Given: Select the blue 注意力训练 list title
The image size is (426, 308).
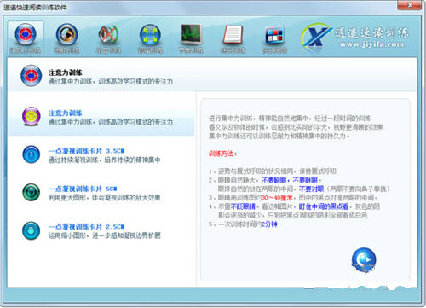Looking at the screenshot, I should click(65, 113).
